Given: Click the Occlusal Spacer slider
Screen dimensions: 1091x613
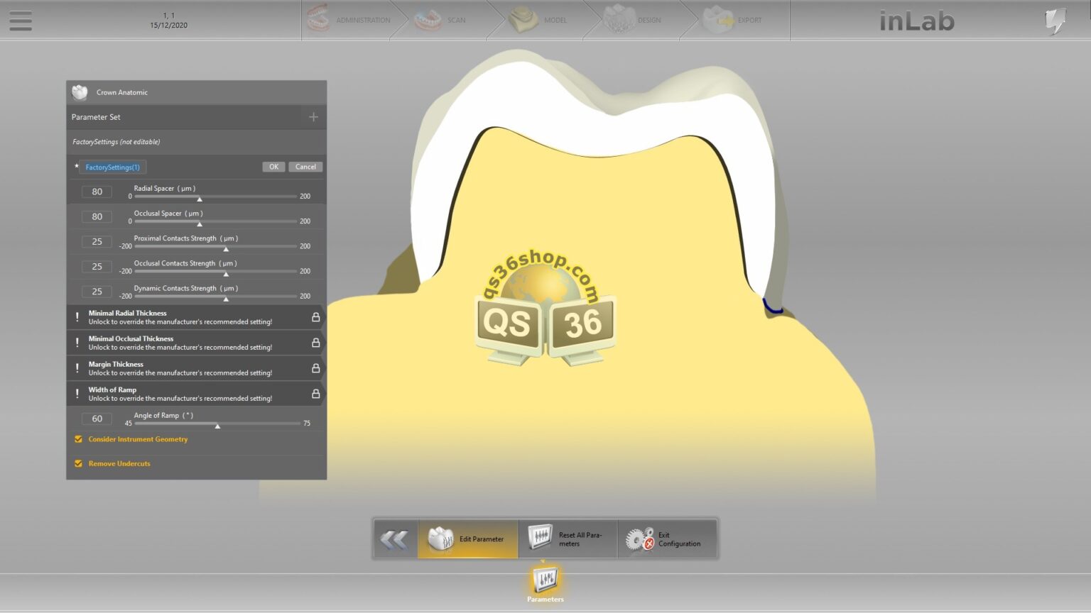Looking at the screenshot, I should point(215,221).
